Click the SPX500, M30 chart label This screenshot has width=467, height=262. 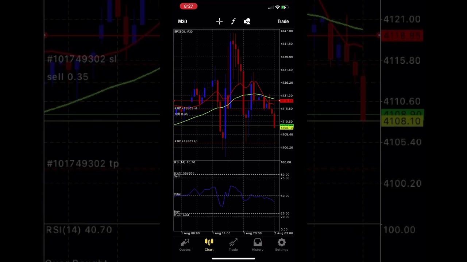[x=184, y=32]
